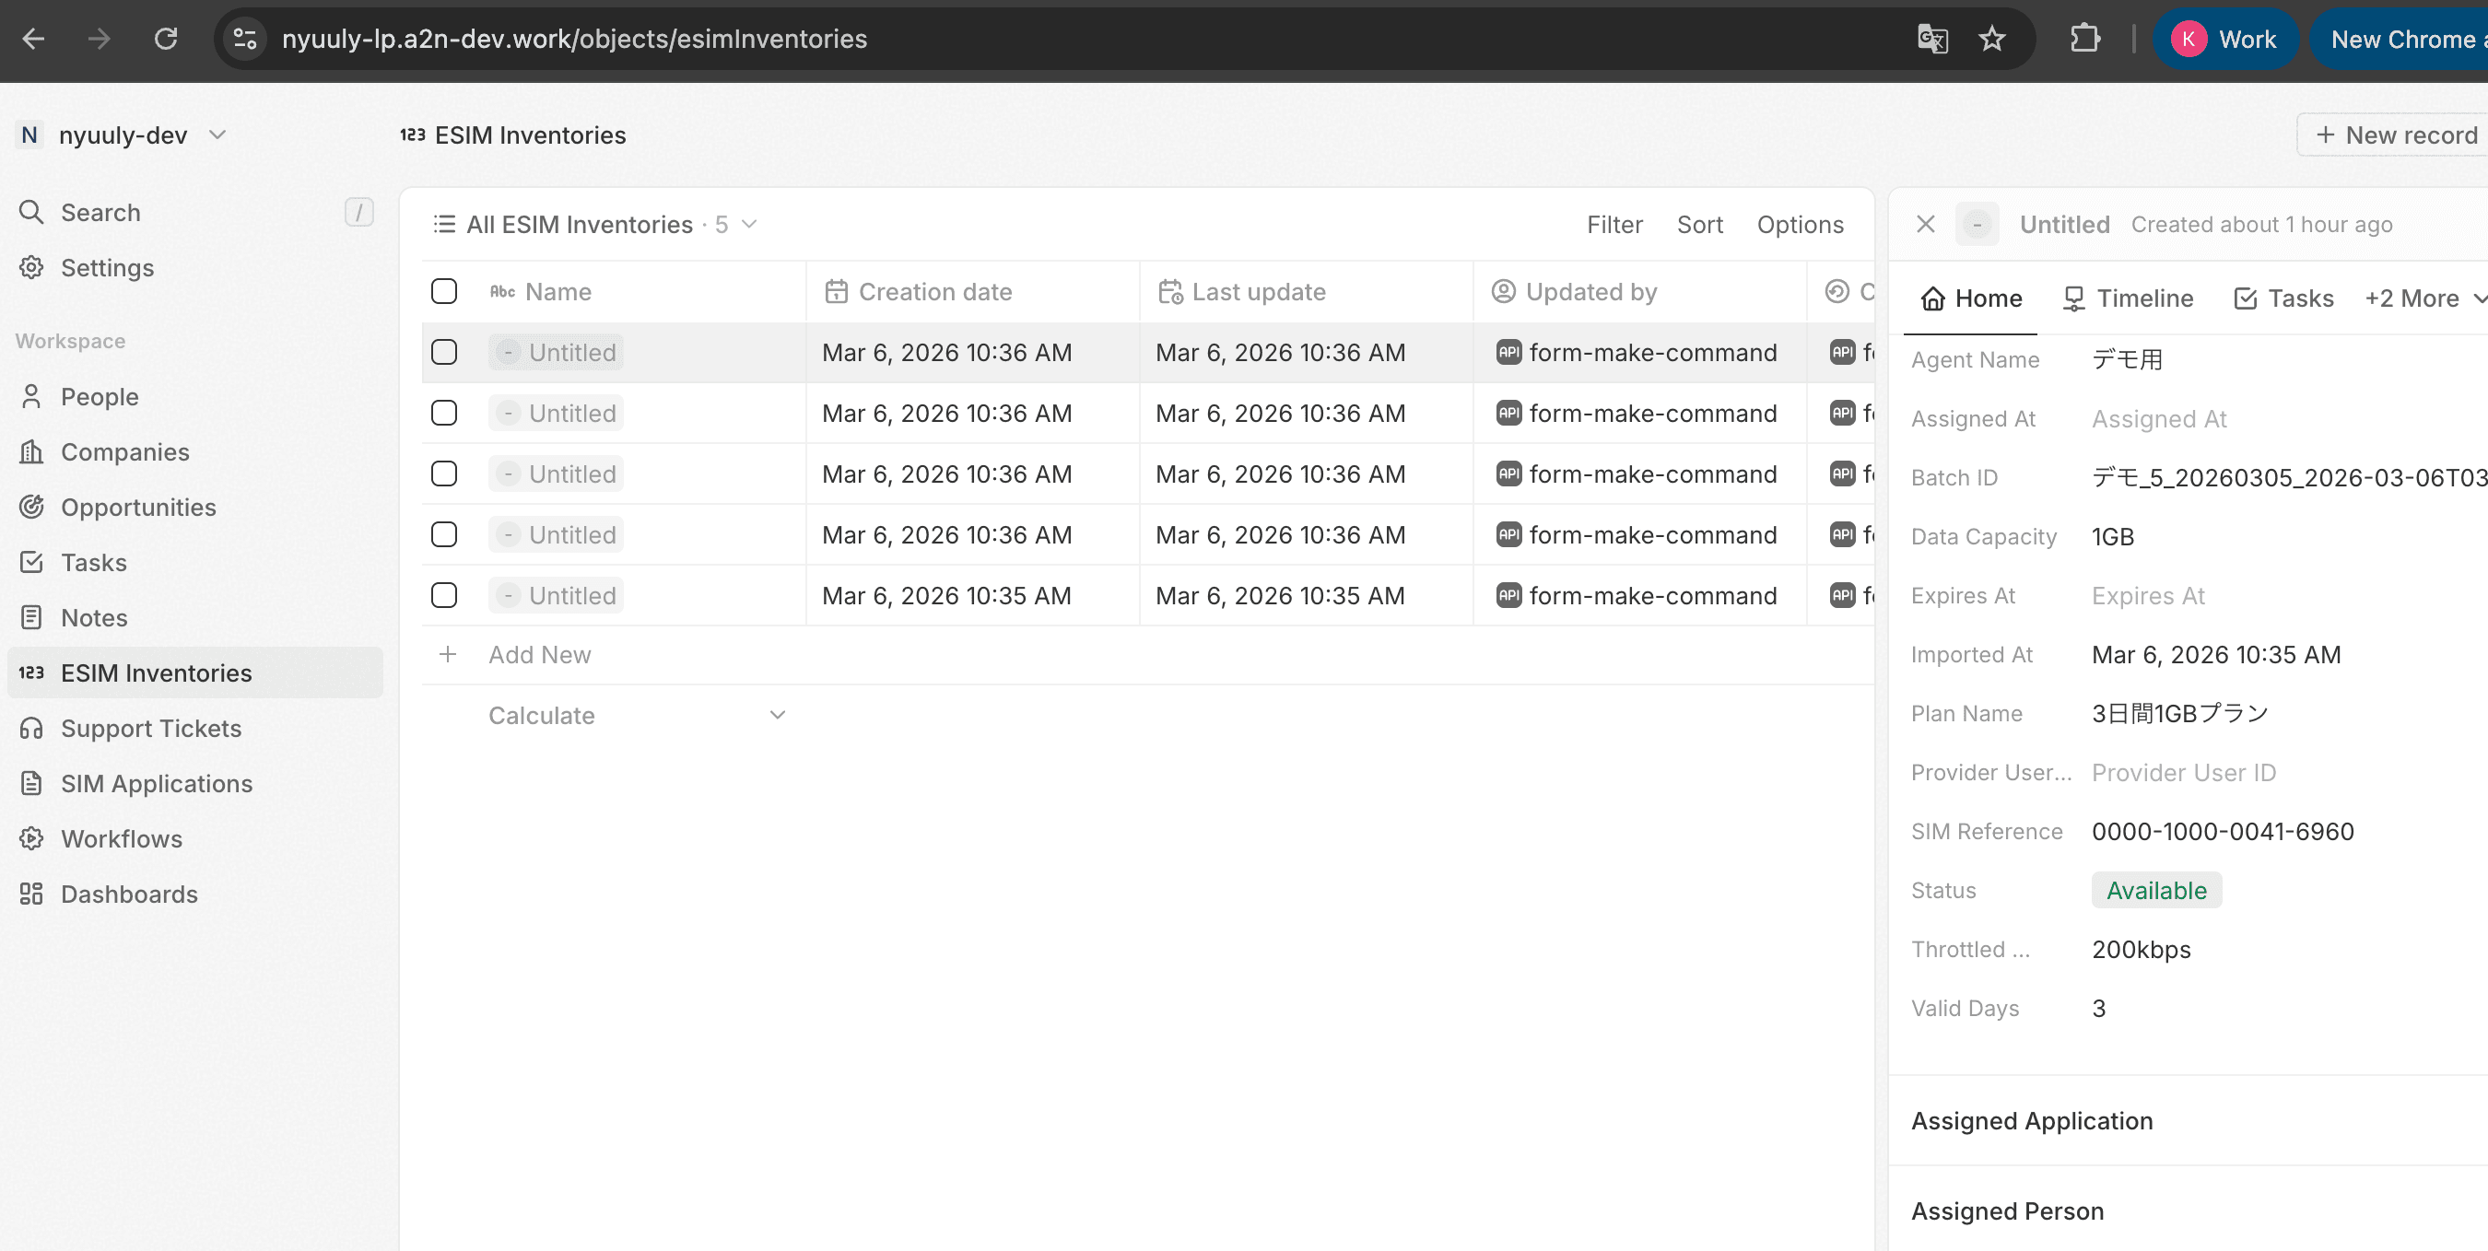Reload the page with the refresh icon

coord(166,39)
